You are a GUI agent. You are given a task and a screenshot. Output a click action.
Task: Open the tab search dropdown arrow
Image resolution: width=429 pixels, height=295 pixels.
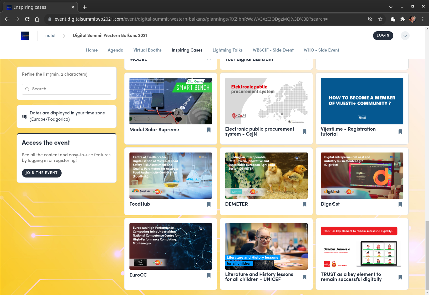coord(391,7)
